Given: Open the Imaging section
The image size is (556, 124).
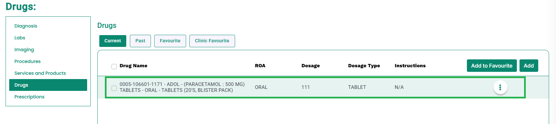Looking at the screenshot, I should 24,50.
